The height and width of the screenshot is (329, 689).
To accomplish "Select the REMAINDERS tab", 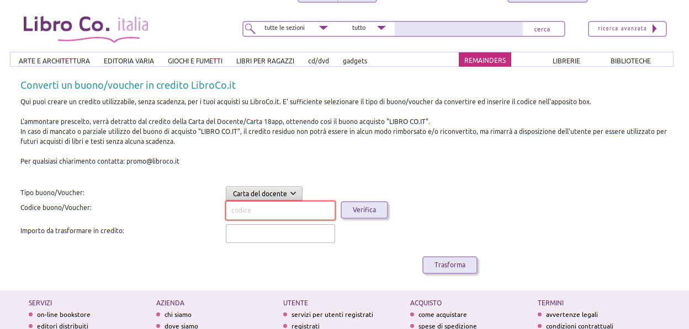I will (x=485, y=60).
